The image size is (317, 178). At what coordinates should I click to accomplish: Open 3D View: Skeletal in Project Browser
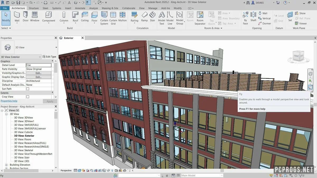point(24,150)
